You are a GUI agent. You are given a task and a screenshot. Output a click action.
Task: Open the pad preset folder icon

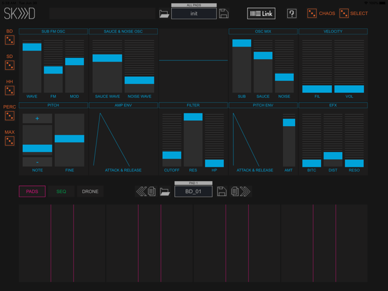[165, 191]
